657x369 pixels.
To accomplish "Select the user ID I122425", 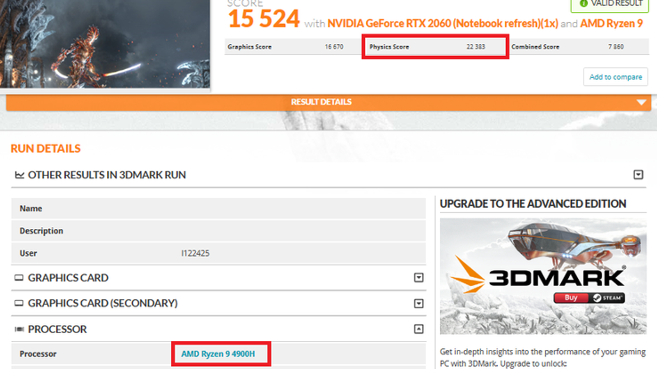I will pyautogui.click(x=195, y=253).
